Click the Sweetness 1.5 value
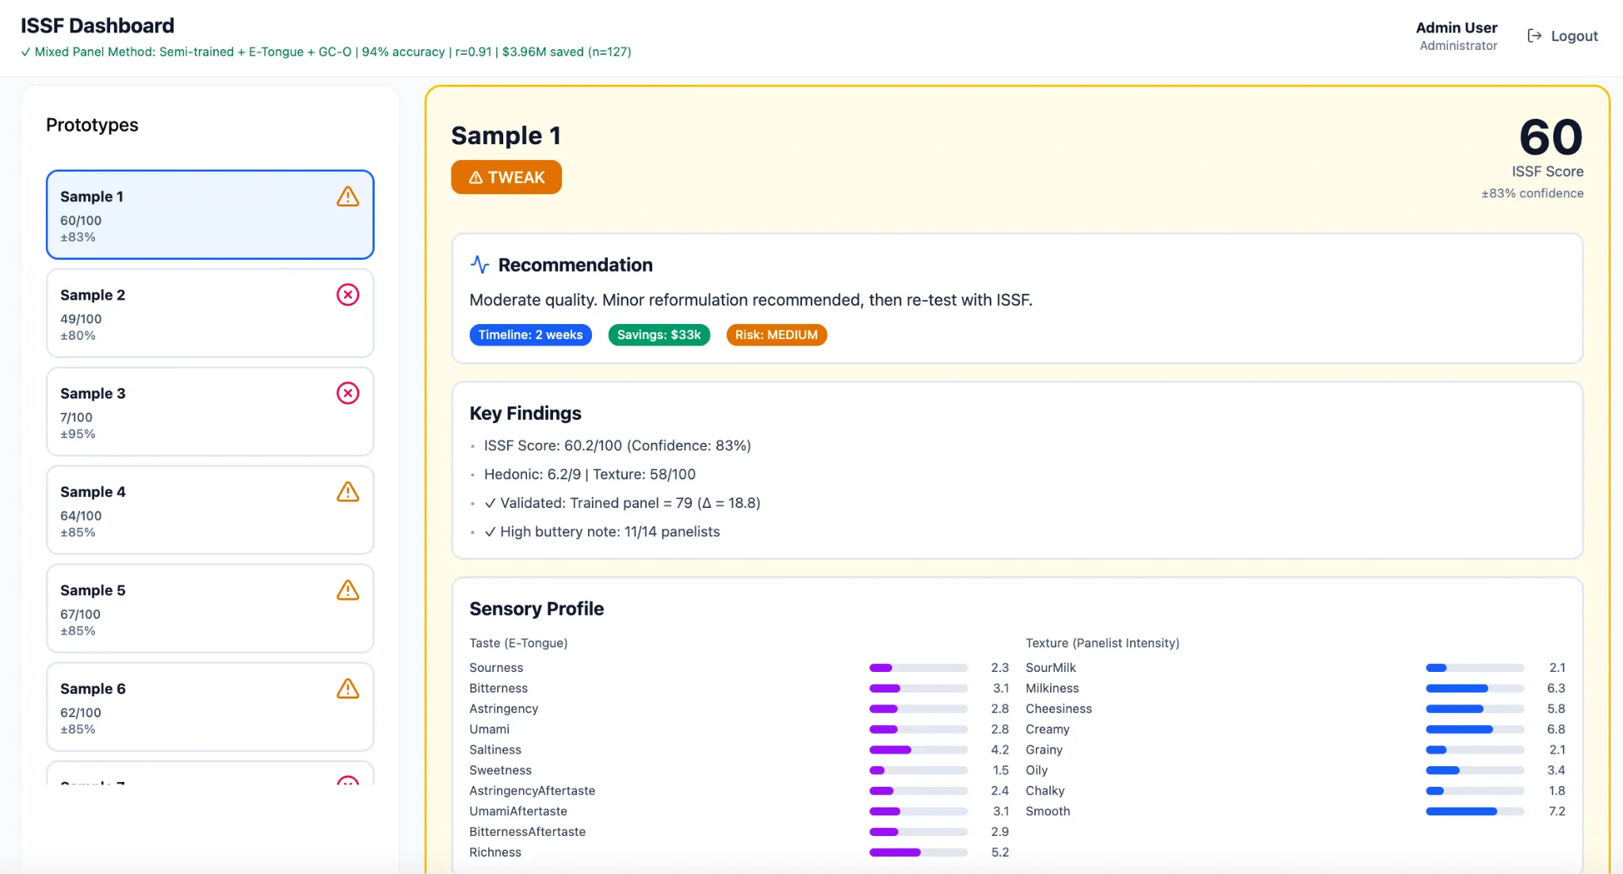Screen dimensions: 1623x874 click(1000, 770)
